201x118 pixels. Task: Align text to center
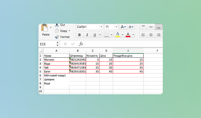click(151, 35)
